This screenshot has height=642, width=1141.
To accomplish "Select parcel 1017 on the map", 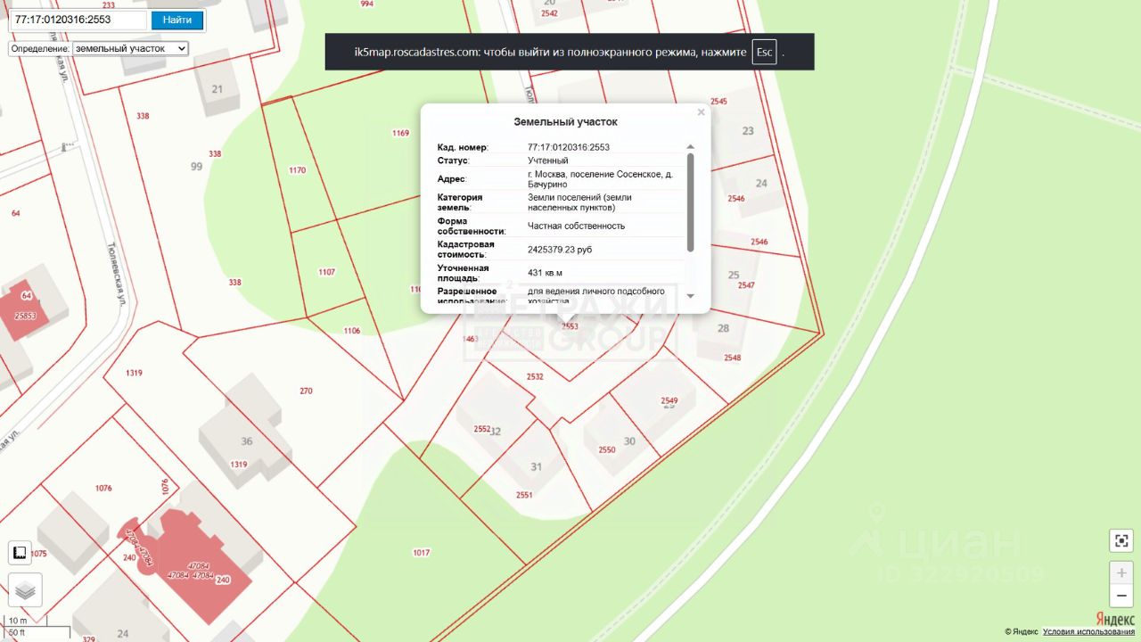I will (422, 553).
